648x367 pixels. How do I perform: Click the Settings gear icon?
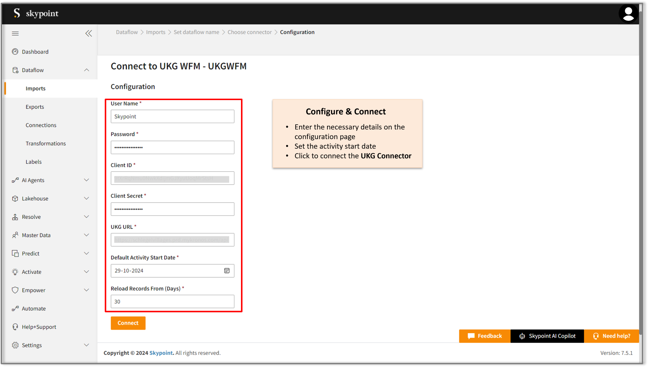(15, 345)
